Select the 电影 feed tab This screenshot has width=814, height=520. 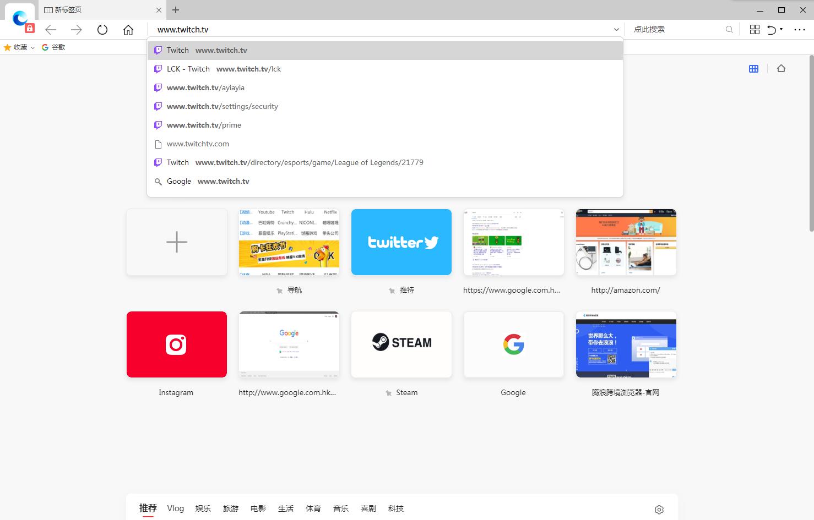pos(258,508)
